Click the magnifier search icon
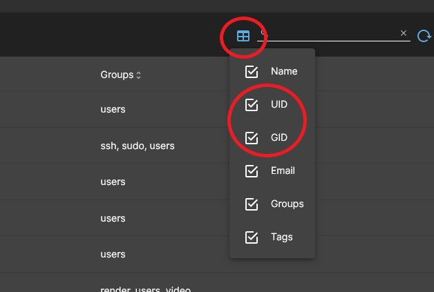Image resolution: width=434 pixels, height=292 pixels. (x=264, y=33)
